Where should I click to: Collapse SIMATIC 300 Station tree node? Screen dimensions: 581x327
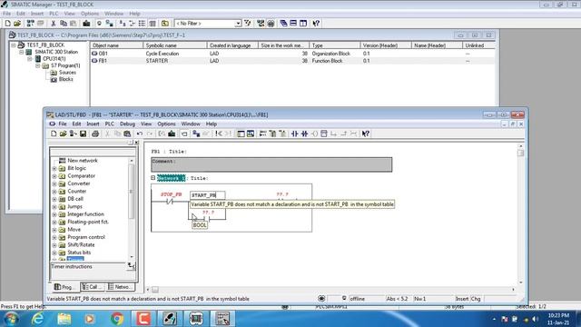pos(22,52)
